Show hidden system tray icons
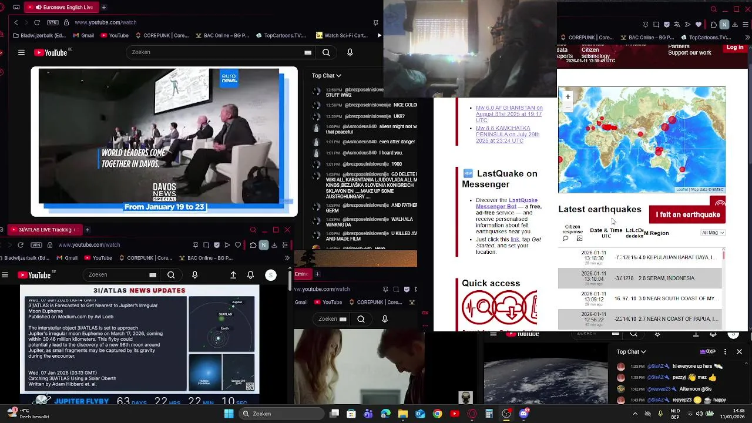 [635, 414]
